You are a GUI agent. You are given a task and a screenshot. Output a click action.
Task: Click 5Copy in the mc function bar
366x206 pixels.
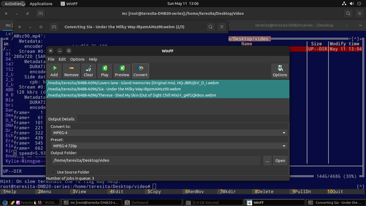[x=154, y=192]
